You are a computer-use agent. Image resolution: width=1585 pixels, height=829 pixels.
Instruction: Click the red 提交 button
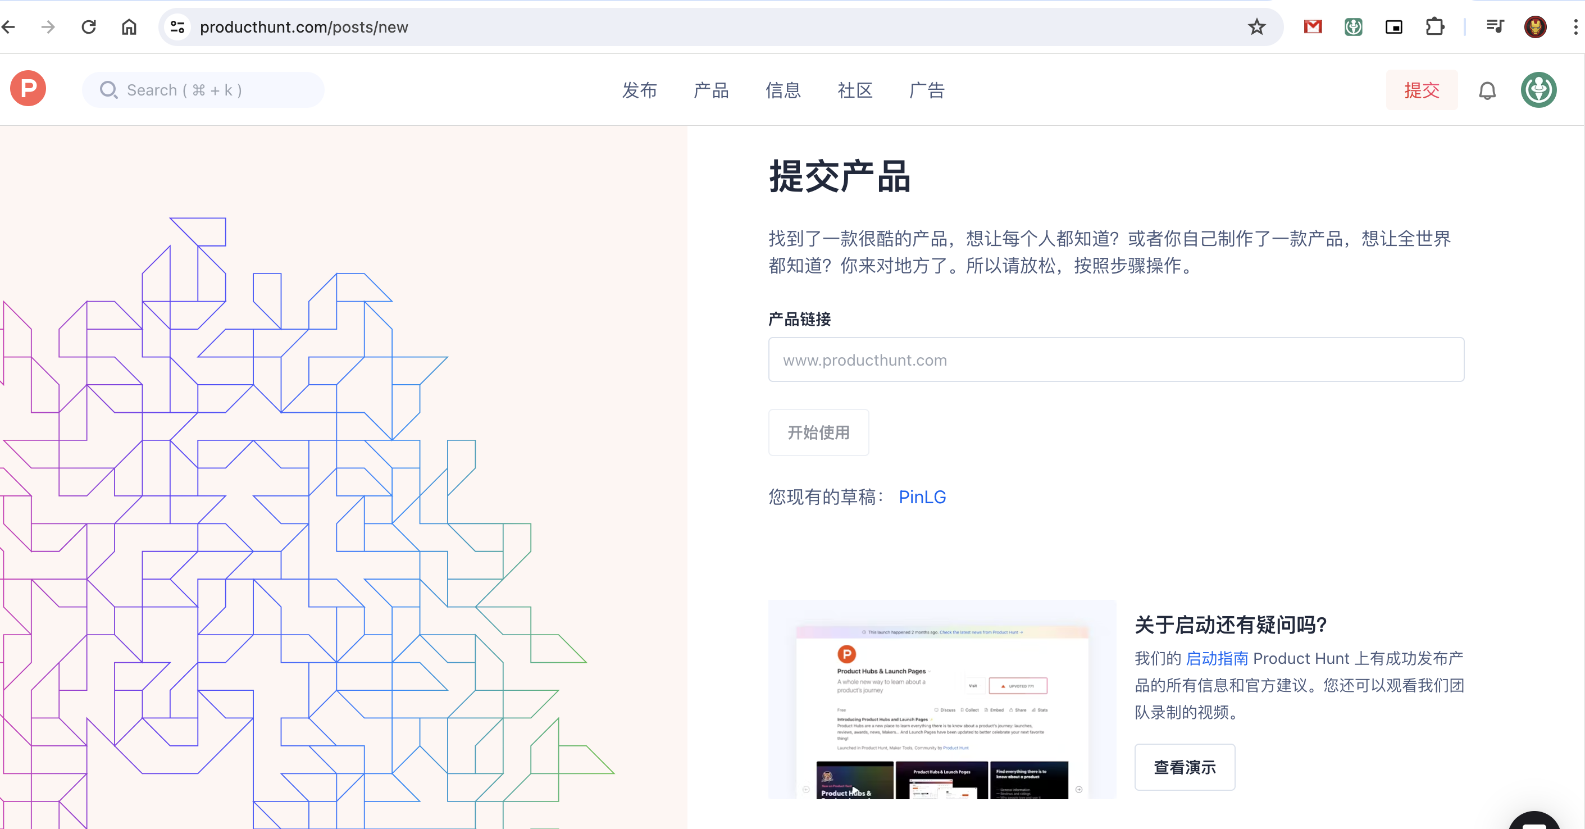pyautogui.click(x=1422, y=90)
